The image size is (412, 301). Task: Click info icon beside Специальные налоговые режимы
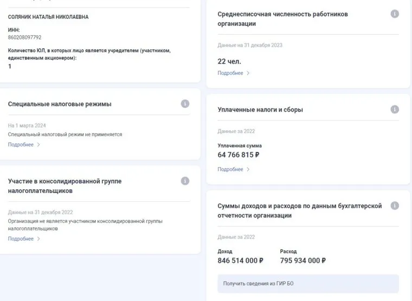click(185, 104)
